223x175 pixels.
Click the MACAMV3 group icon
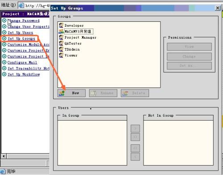[61, 31]
